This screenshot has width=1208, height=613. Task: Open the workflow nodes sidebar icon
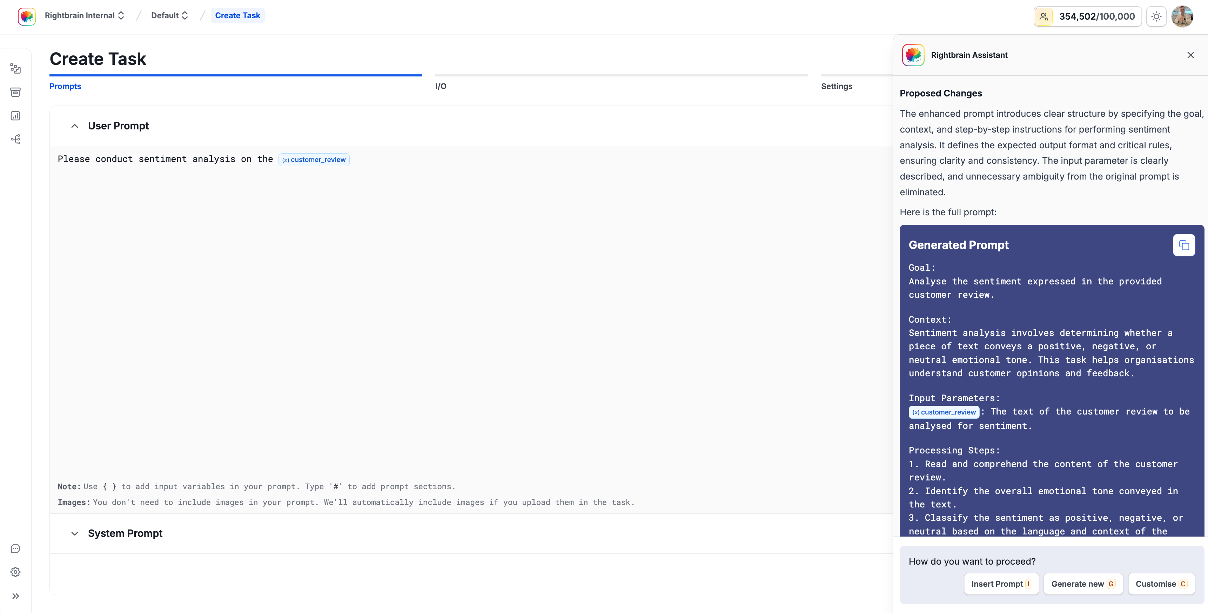click(x=15, y=139)
